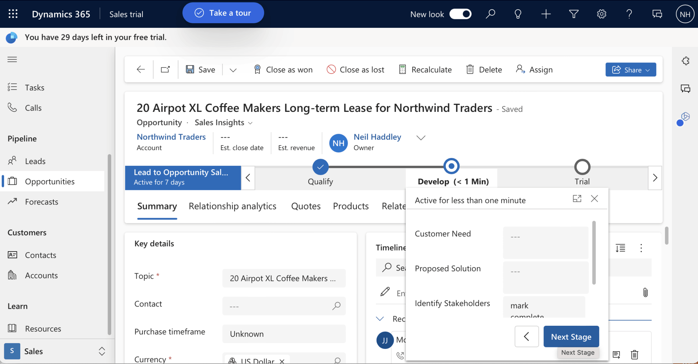Pop out the Develop stage flyout
Image resolution: width=698 pixels, height=364 pixels.
click(x=577, y=199)
